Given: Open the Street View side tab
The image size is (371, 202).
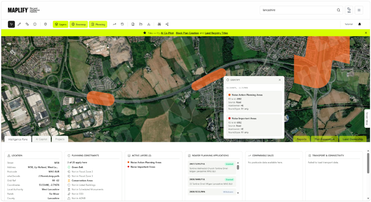Looking at the screenshot, I should (367, 118).
